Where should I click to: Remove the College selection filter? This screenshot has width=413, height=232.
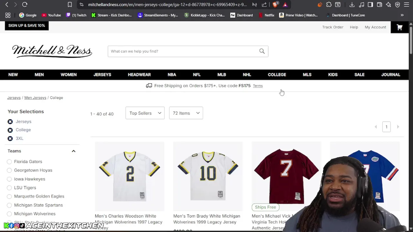pyautogui.click(x=10, y=130)
